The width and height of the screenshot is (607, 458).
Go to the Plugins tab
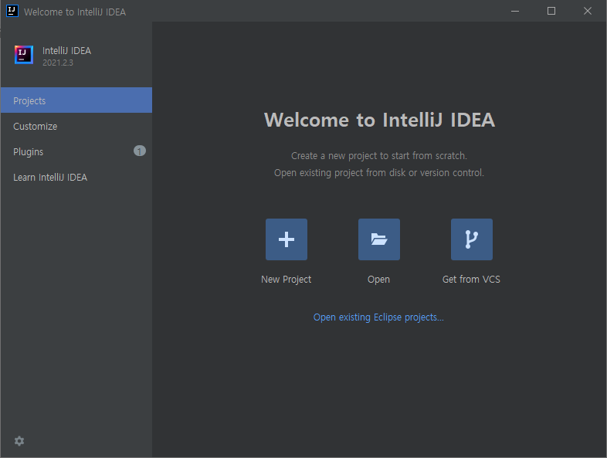76,151
